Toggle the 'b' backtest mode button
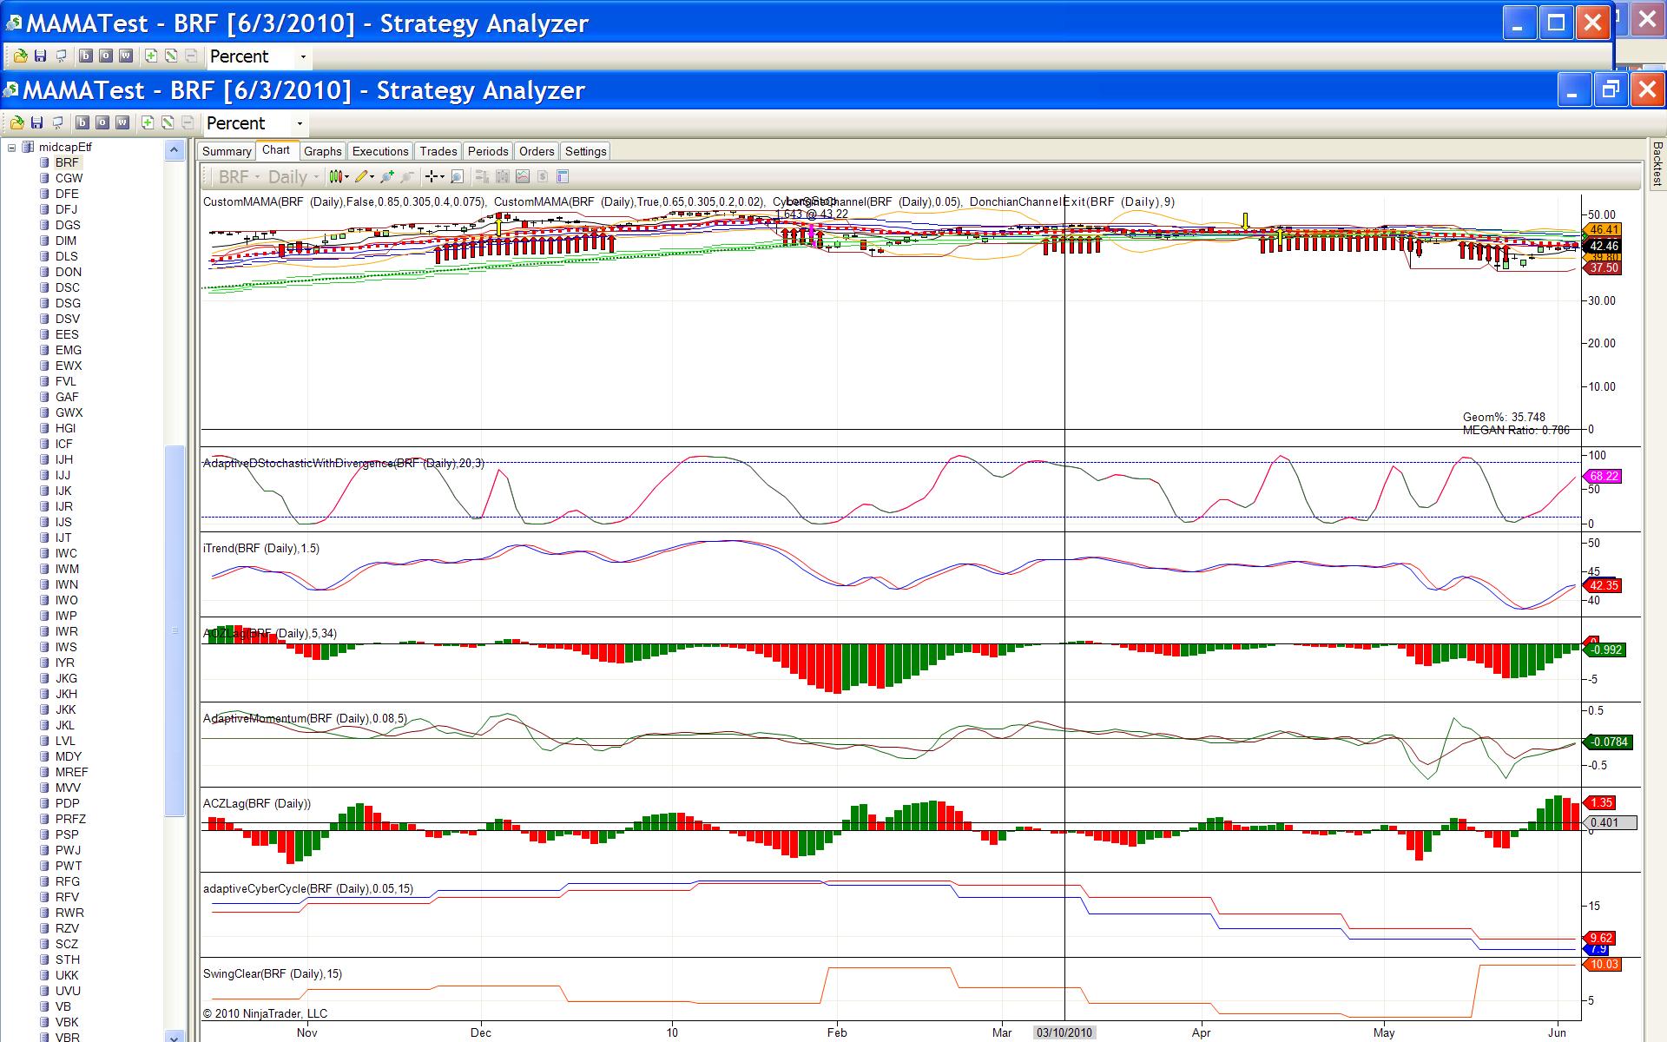This screenshot has height=1042, width=1667. pyautogui.click(x=84, y=122)
